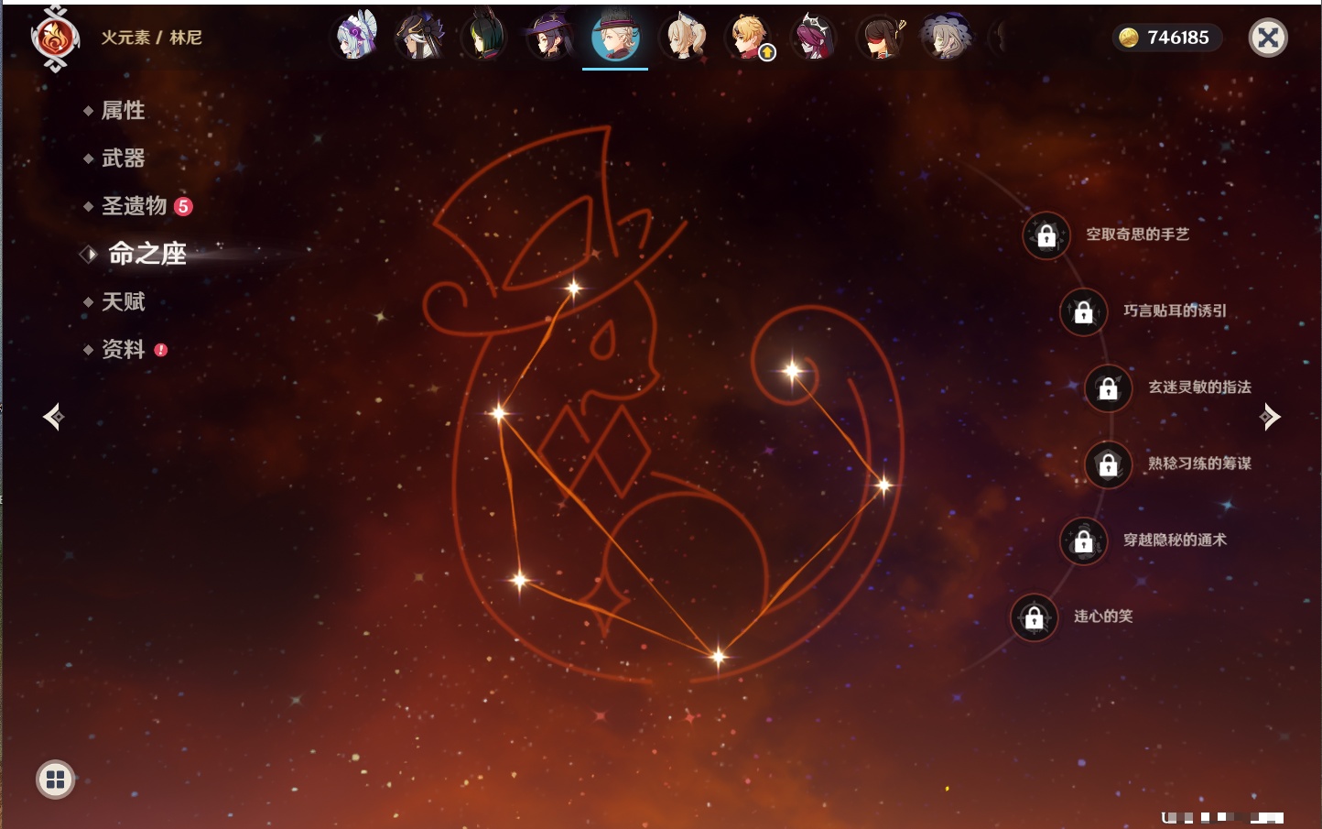Click the lock icon for 玄迷灵敏的指法
This screenshot has width=1322, height=829.
coord(1109,388)
